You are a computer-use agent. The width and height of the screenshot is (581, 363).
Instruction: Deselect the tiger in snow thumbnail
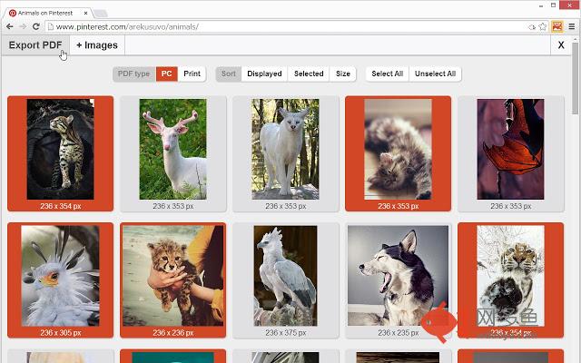(510, 280)
